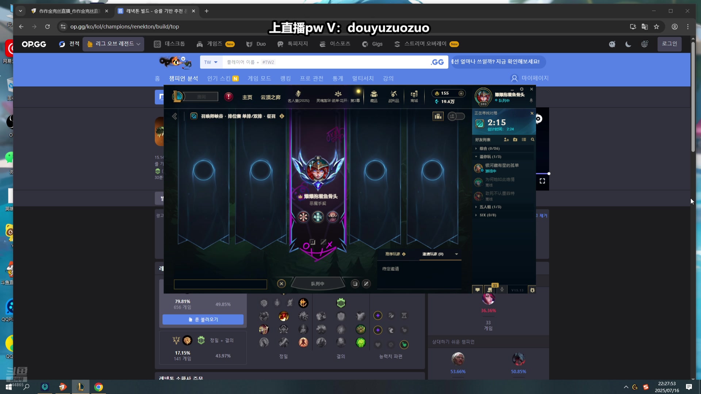Click the 로그인 login button
701x394 pixels.
(x=669, y=44)
